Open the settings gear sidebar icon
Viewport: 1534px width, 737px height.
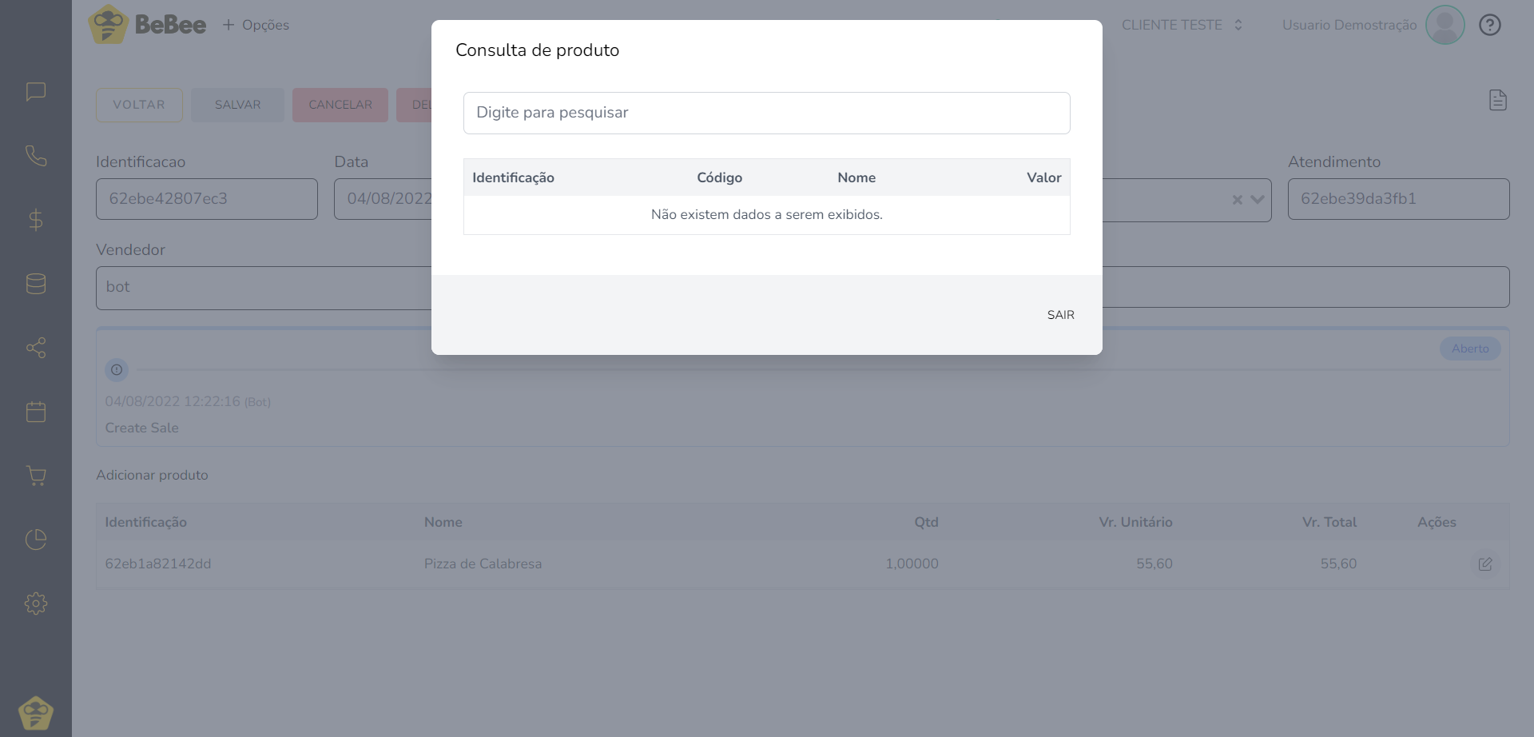[36, 604]
